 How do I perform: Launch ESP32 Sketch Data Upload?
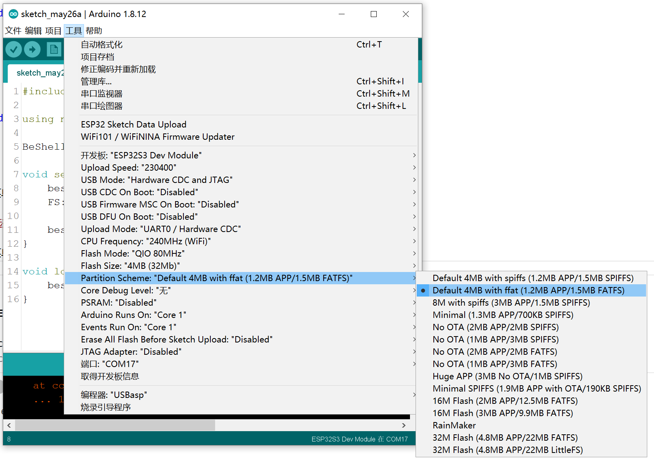pos(241,125)
